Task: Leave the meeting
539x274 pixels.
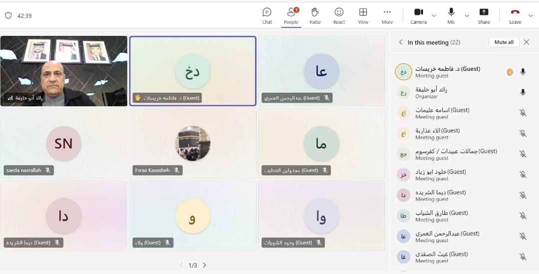Action: tap(515, 15)
